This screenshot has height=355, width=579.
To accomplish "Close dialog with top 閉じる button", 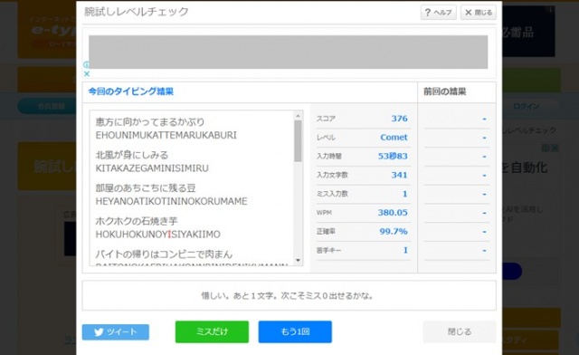I will tap(478, 13).
